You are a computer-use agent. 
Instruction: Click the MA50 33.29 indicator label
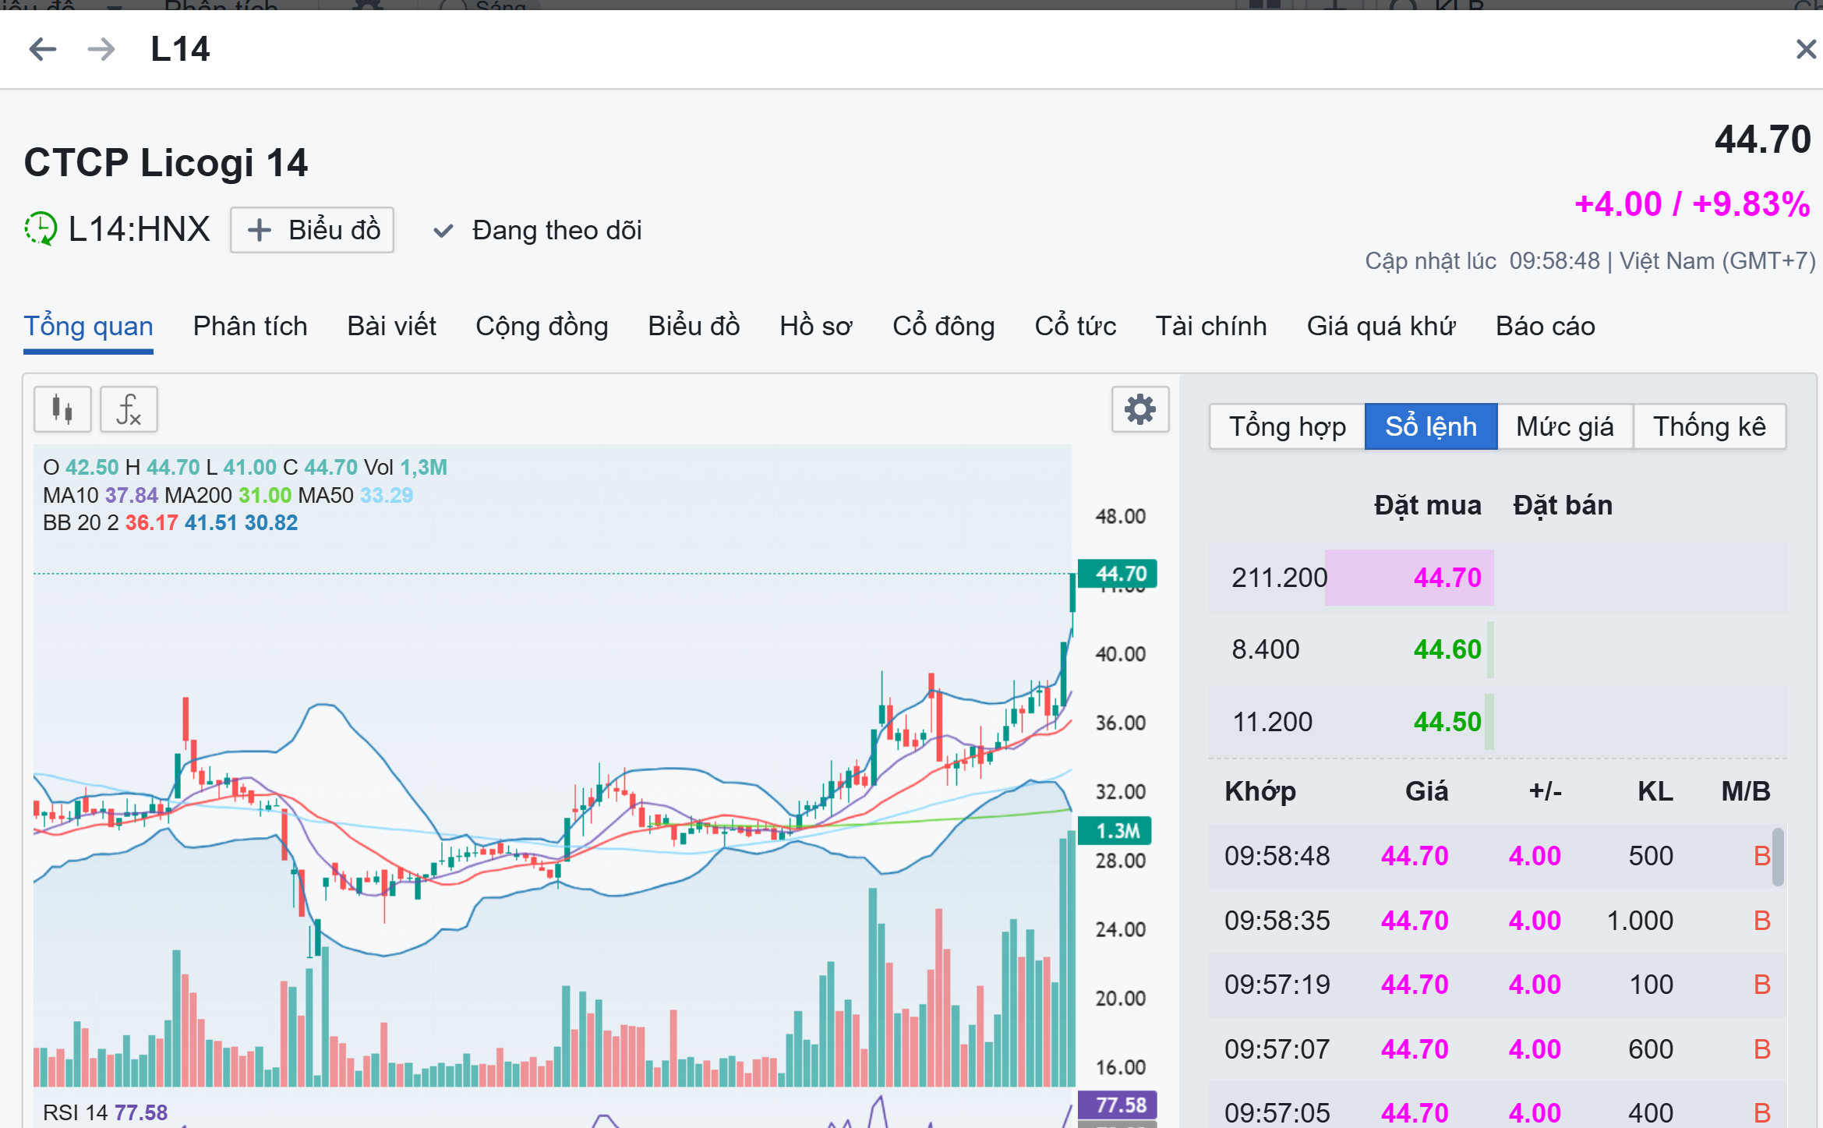pos(355,495)
